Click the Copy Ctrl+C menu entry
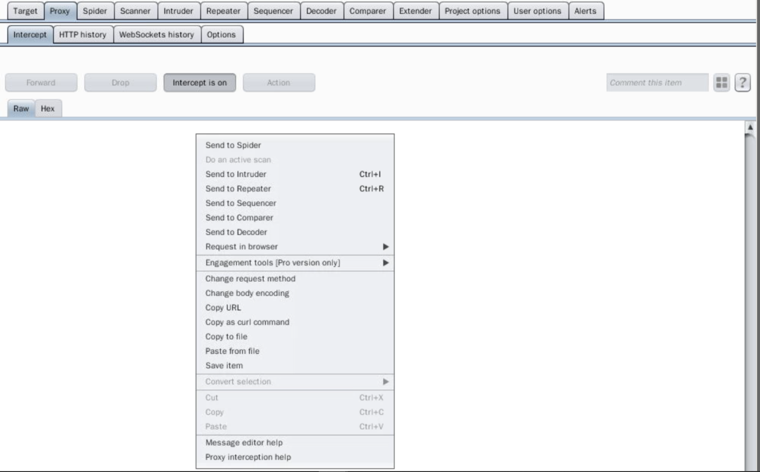Viewport: 760px width, 472px height. (x=295, y=412)
